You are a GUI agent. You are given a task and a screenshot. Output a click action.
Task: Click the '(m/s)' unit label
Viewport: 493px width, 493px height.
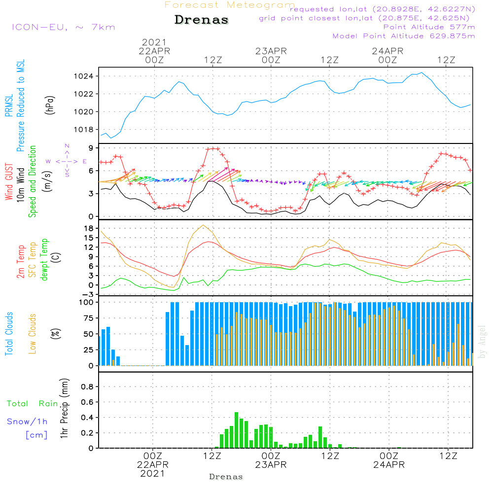tap(47, 181)
